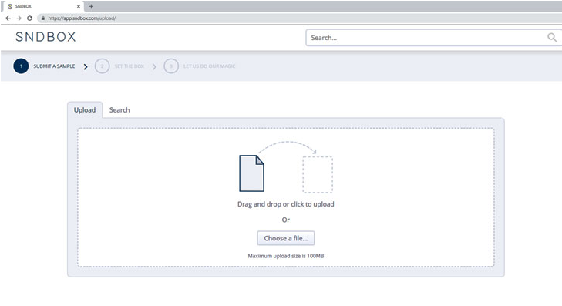This screenshot has height=306, width=562.
Task: Click the dashed drop target placeholder icon
Action: pos(318,174)
